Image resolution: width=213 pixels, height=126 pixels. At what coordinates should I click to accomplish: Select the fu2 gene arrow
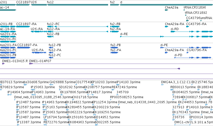point(115,5)
